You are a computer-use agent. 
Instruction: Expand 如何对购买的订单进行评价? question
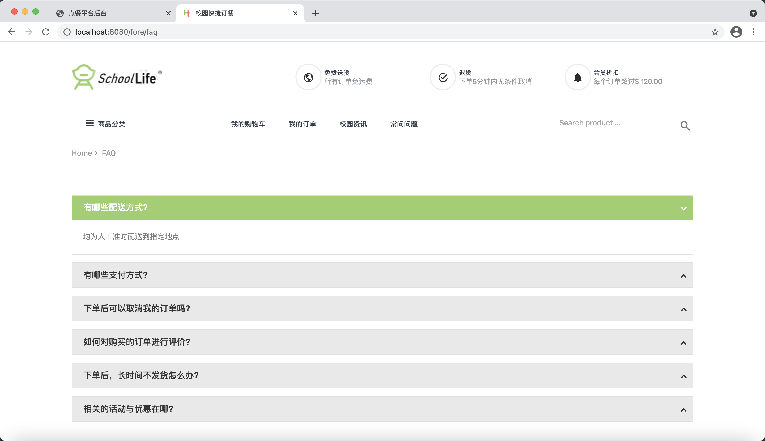382,342
